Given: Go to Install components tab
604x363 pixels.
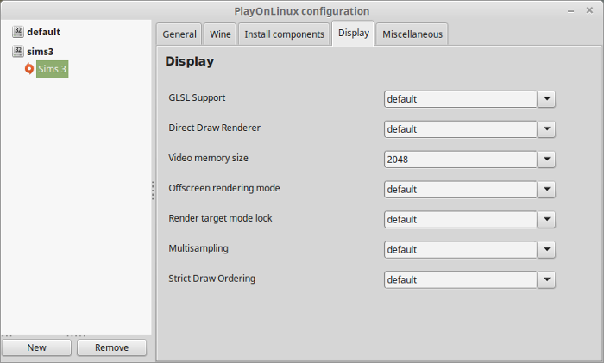Looking at the screenshot, I should tap(284, 34).
